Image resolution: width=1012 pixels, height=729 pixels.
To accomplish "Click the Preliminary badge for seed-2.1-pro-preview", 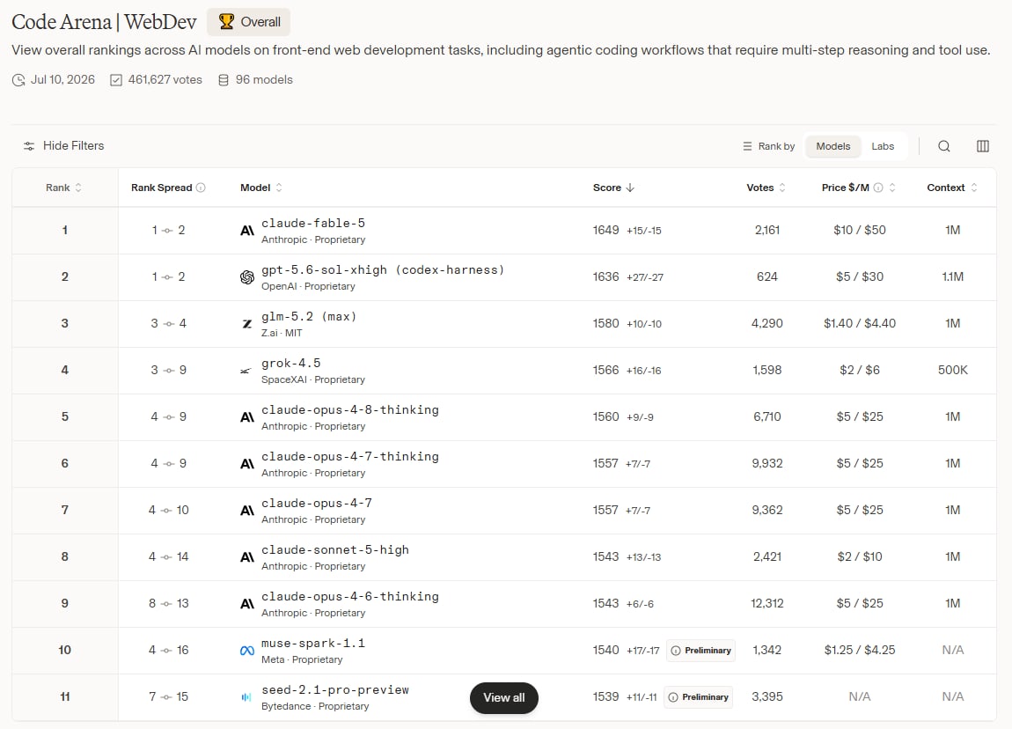I will tap(699, 696).
